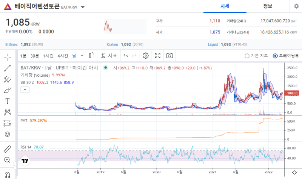Undo the last chart action
Image resolution: width=302 pixels, height=179 pixels.
pos(126,56)
